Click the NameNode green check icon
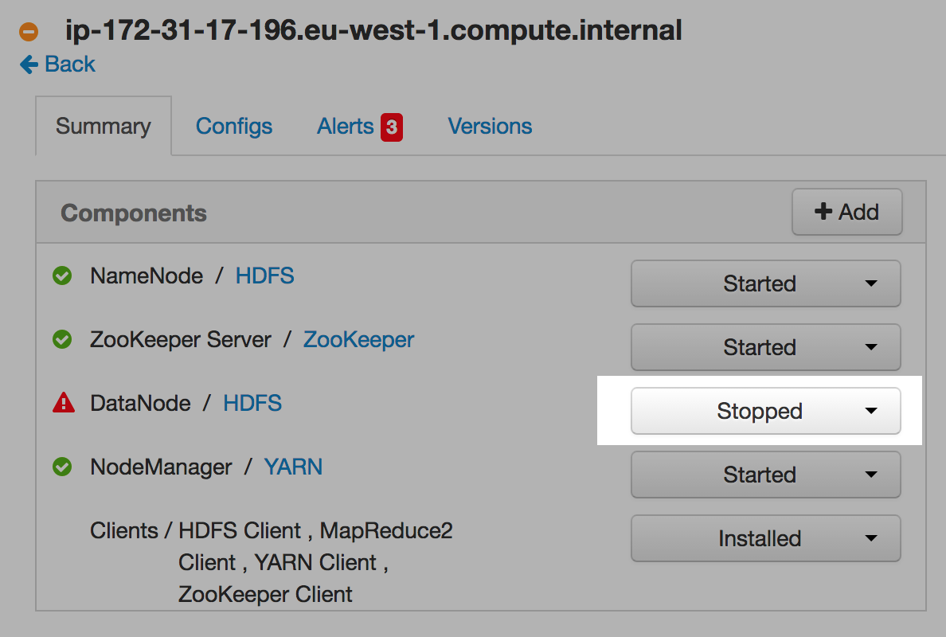The height and width of the screenshot is (637, 946). [62, 276]
